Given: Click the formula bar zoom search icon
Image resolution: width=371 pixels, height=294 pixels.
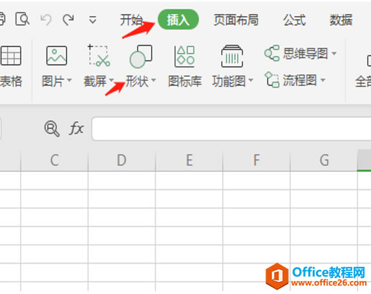Looking at the screenshot, I should 52,129.
